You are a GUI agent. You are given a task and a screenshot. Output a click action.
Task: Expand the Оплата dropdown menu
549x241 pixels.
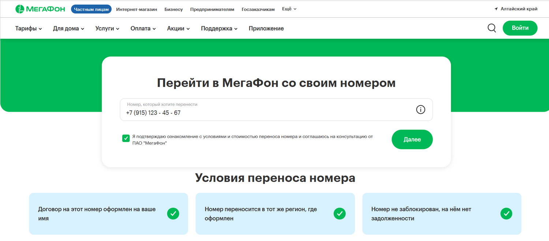pos(143,28)
